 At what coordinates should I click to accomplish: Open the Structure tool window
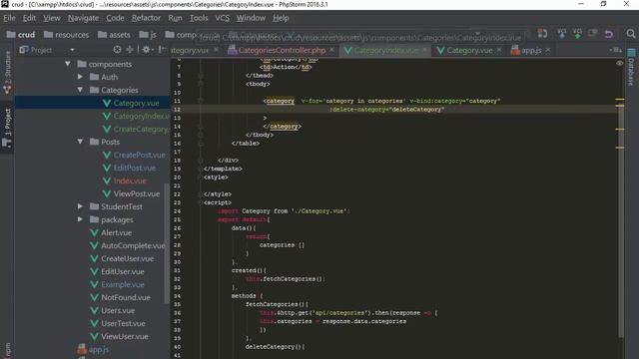[7, 73]
